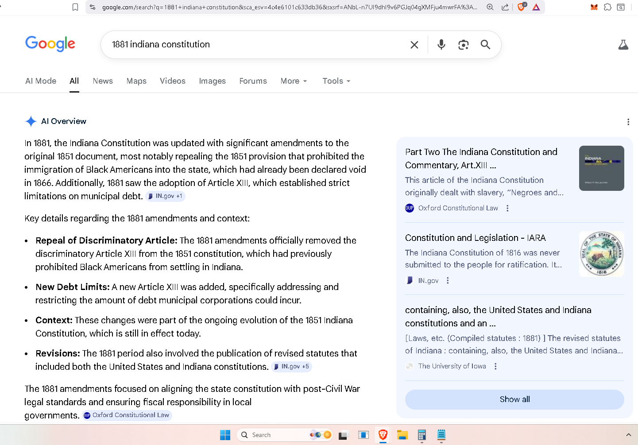Viewport: 638px width, 445px height.
Task: Click the magnifier search submit icon
Action: 485,45
